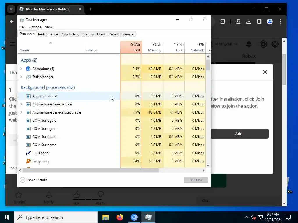298x223 pixels.
Task: Open the browser tab search dropdown
Action: click(11, 9)
